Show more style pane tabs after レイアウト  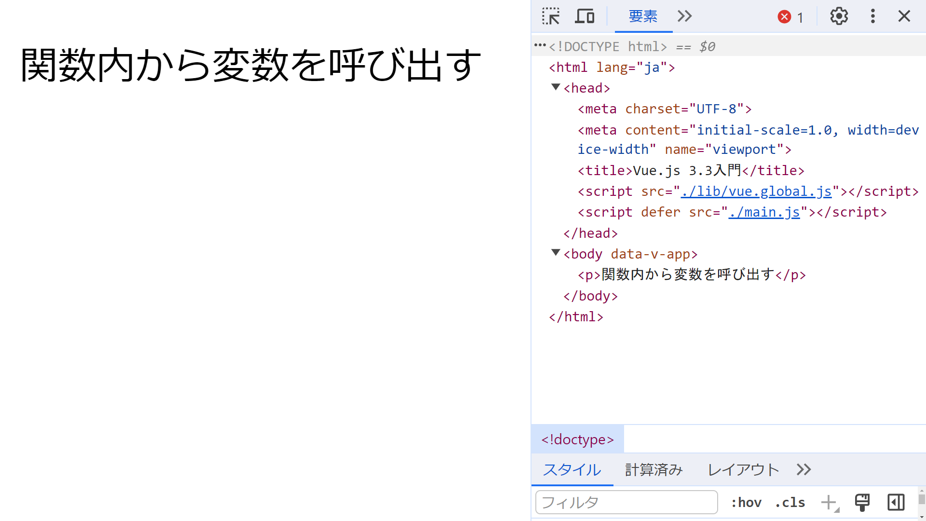click(x=803, y=469)
